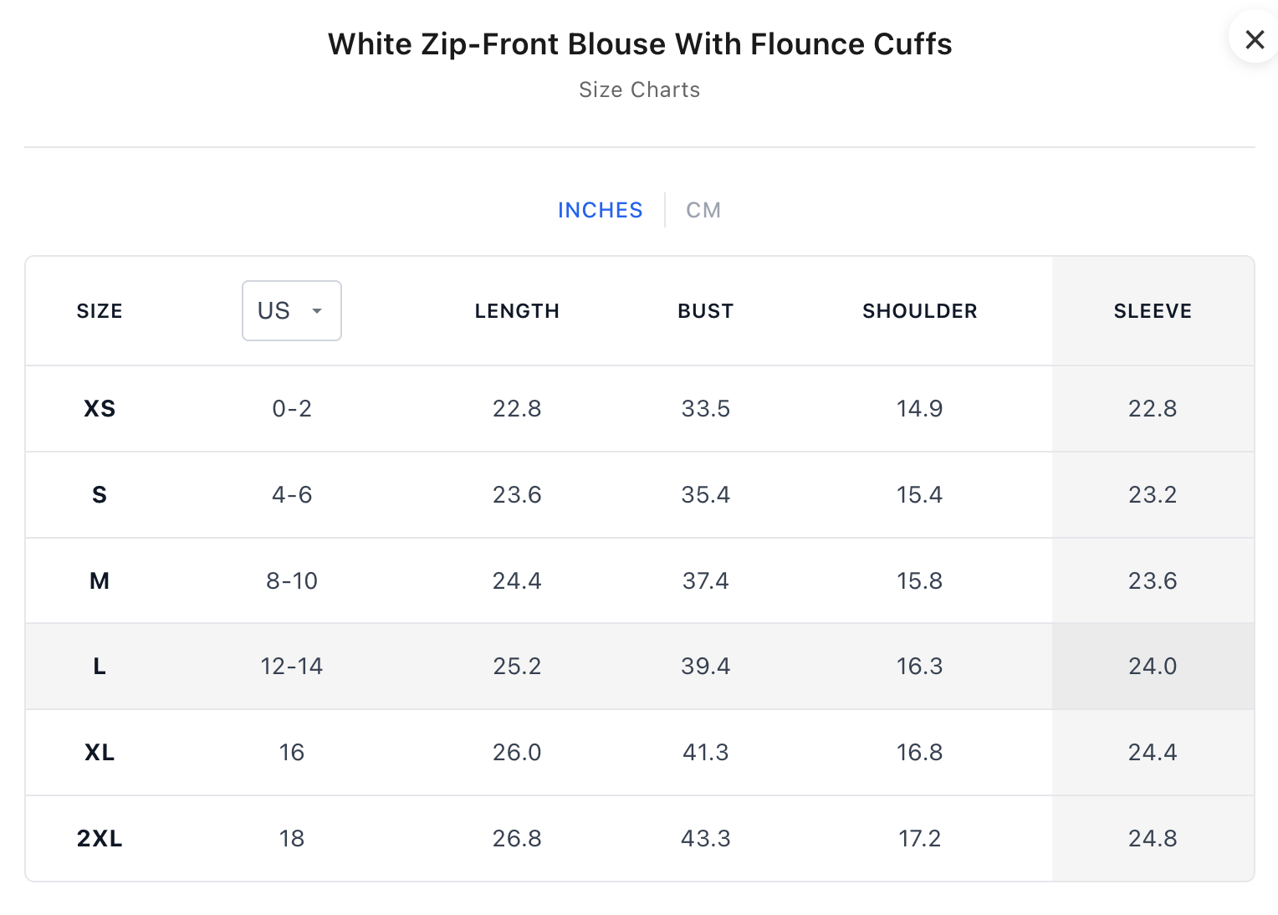This screenshot has width=1278, height=915.
Task: Click the 12-14 US size cell
Action: 291,667
